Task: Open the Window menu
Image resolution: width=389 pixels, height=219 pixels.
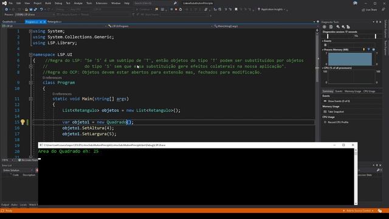Action: pyautogui.click(x=115, y=3)
